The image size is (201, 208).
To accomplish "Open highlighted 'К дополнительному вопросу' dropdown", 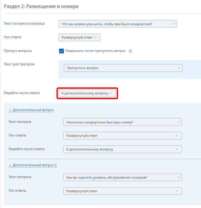I will [87, 93].
